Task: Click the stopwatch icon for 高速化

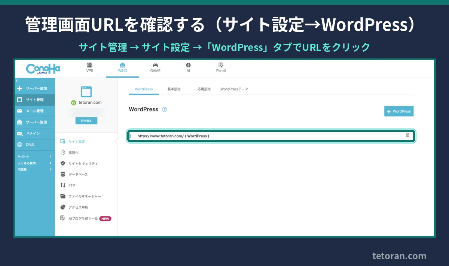Action: pos(63,152)
